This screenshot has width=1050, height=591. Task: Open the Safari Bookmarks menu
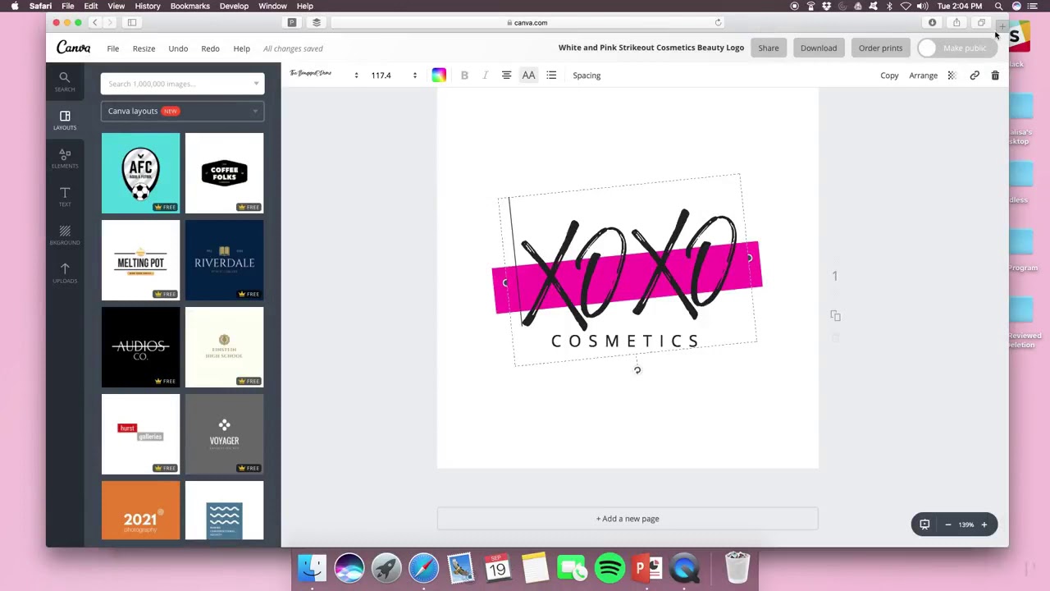189,6
